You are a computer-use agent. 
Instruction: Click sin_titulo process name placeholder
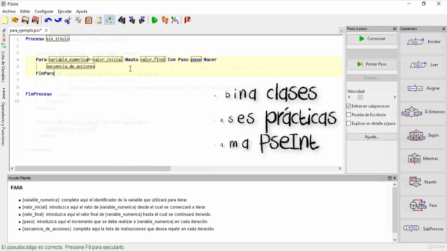[x=57, y=39]
